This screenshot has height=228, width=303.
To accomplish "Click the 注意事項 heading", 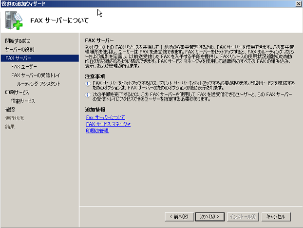I will click(x=95, y=76).
